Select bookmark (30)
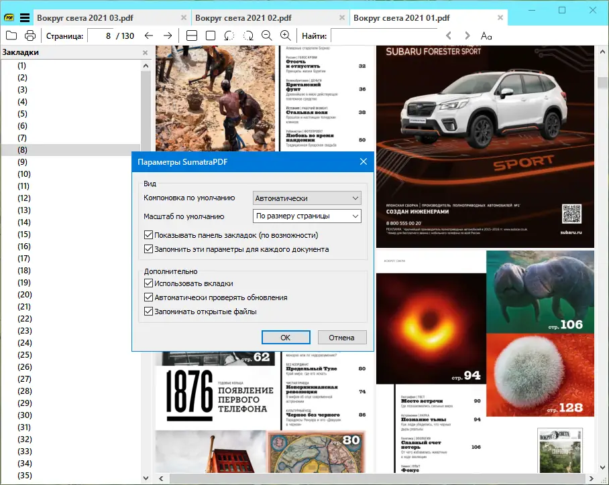 click(x=25, y=415)
